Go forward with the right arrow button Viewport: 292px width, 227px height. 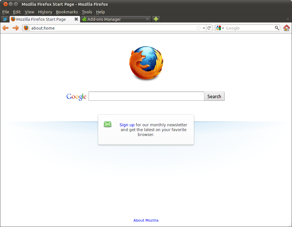[x=16, y=28]
